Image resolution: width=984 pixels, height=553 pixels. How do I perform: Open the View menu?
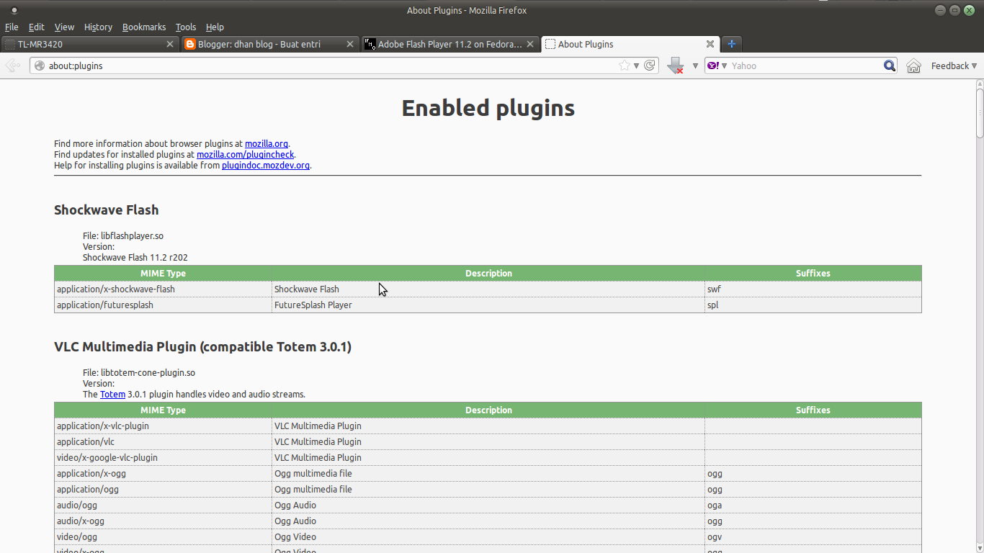click(64, 27)
